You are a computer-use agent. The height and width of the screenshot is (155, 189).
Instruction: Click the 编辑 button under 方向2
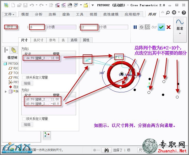point(27,125)
